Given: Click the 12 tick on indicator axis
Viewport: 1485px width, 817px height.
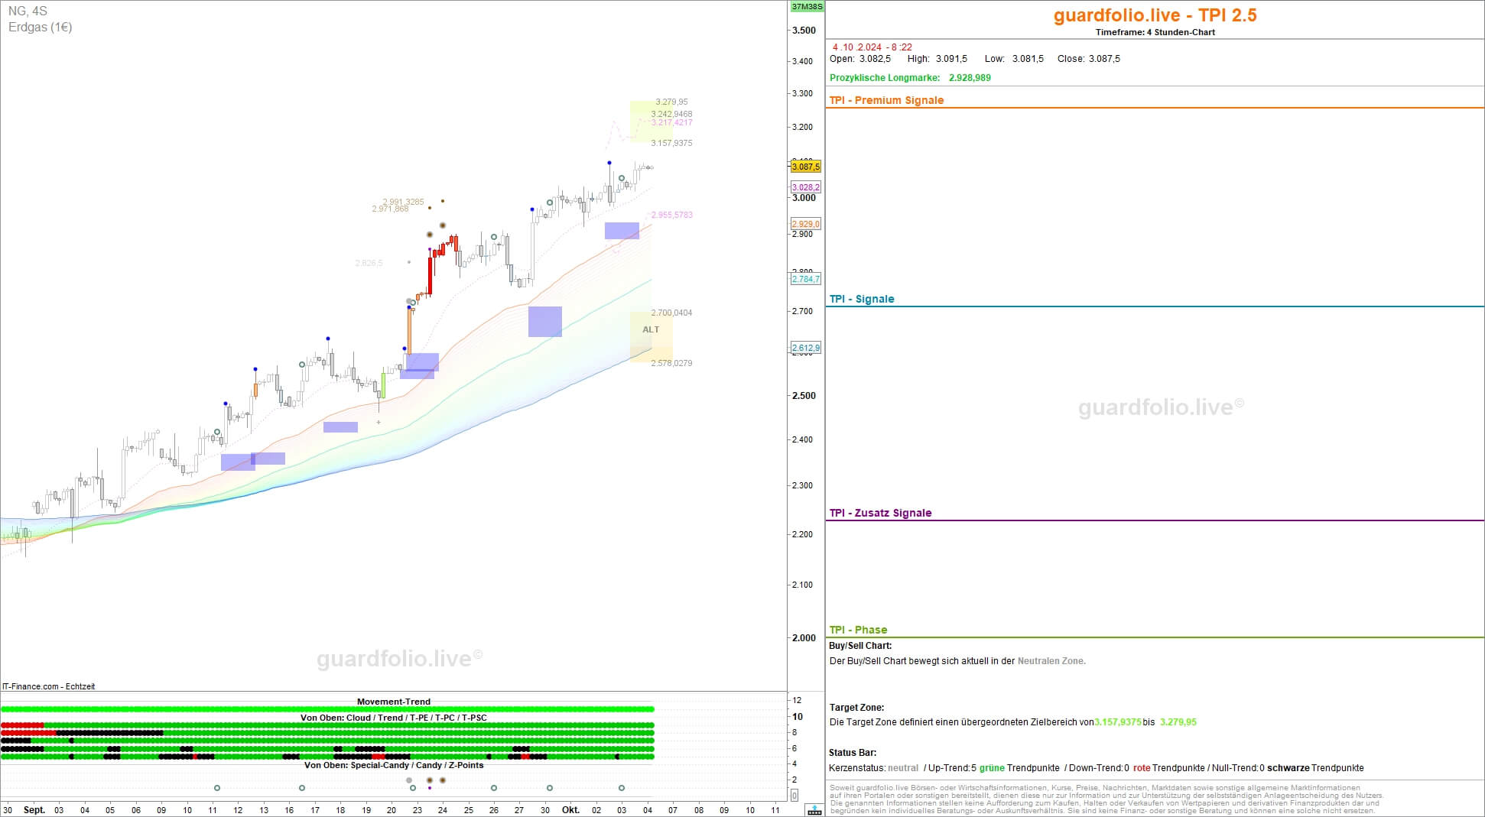Looking at the screenshot, I should pos(797,700).
